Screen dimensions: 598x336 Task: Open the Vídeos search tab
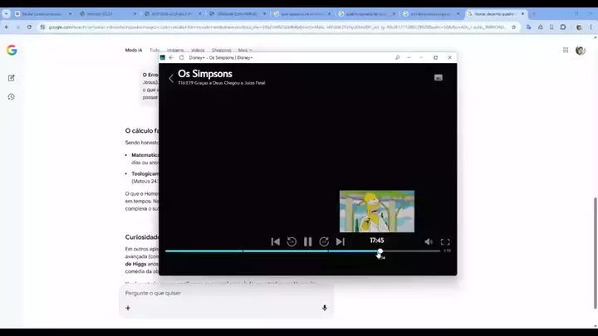(198, 50)
